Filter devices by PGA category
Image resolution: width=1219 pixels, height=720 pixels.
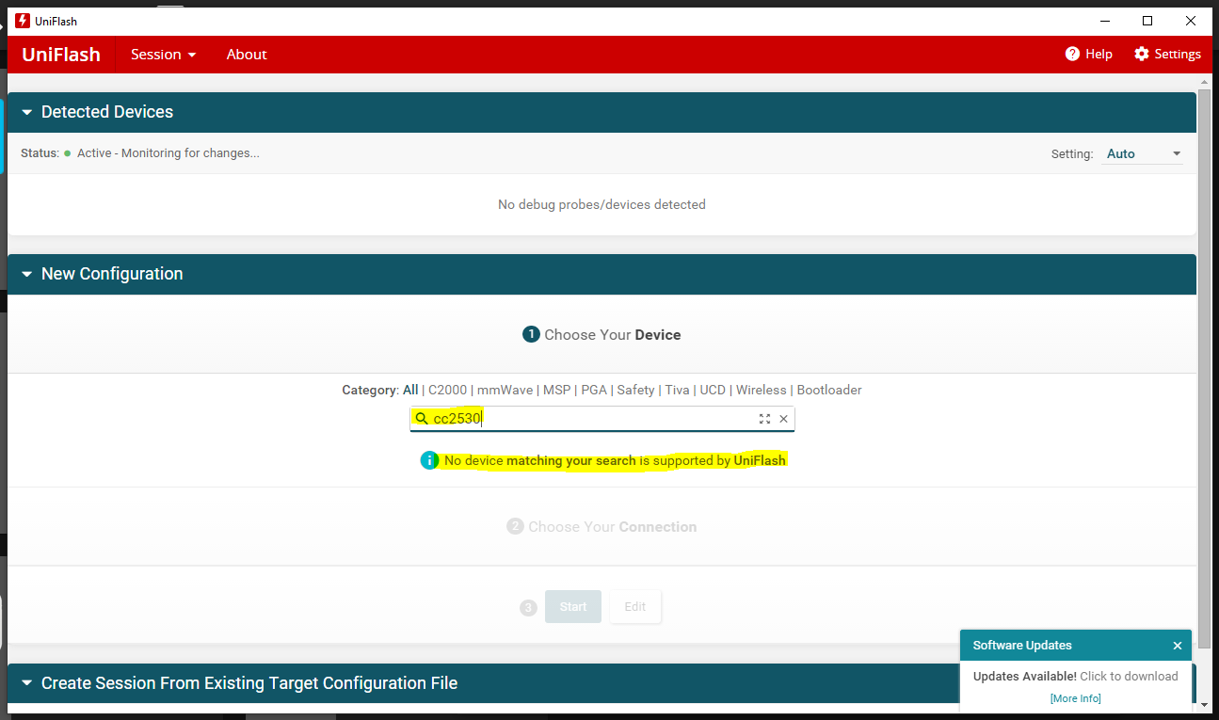click(594, 390)
